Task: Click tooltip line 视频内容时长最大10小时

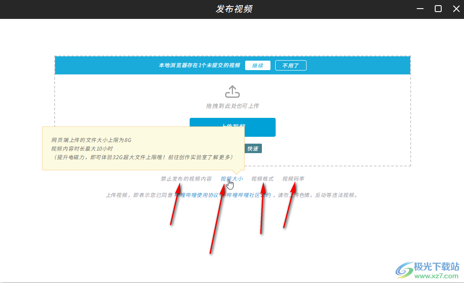Action: click(x=82, y=149)
